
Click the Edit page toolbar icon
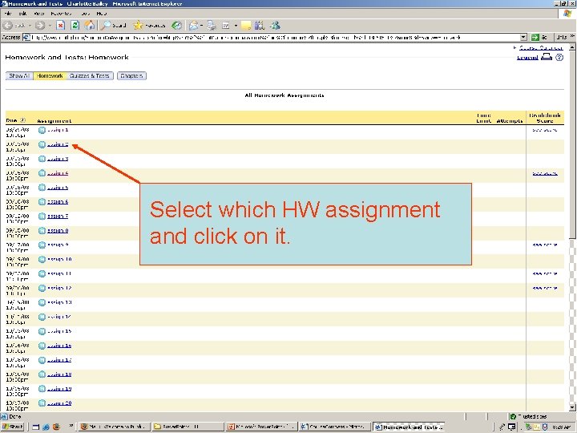pyautogui.click(x=225, y=26)
